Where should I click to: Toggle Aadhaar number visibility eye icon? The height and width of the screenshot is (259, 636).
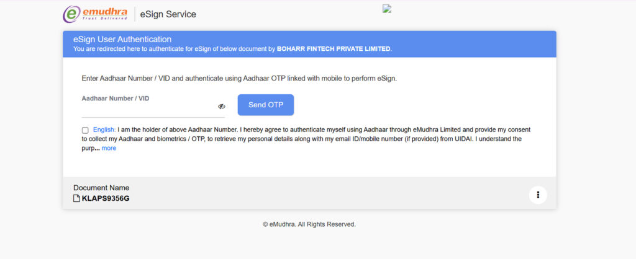click(222, 107)
